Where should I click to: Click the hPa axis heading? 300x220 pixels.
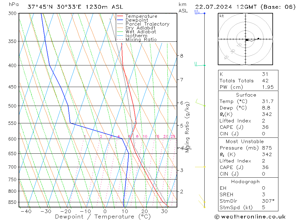tap(14, 5)
